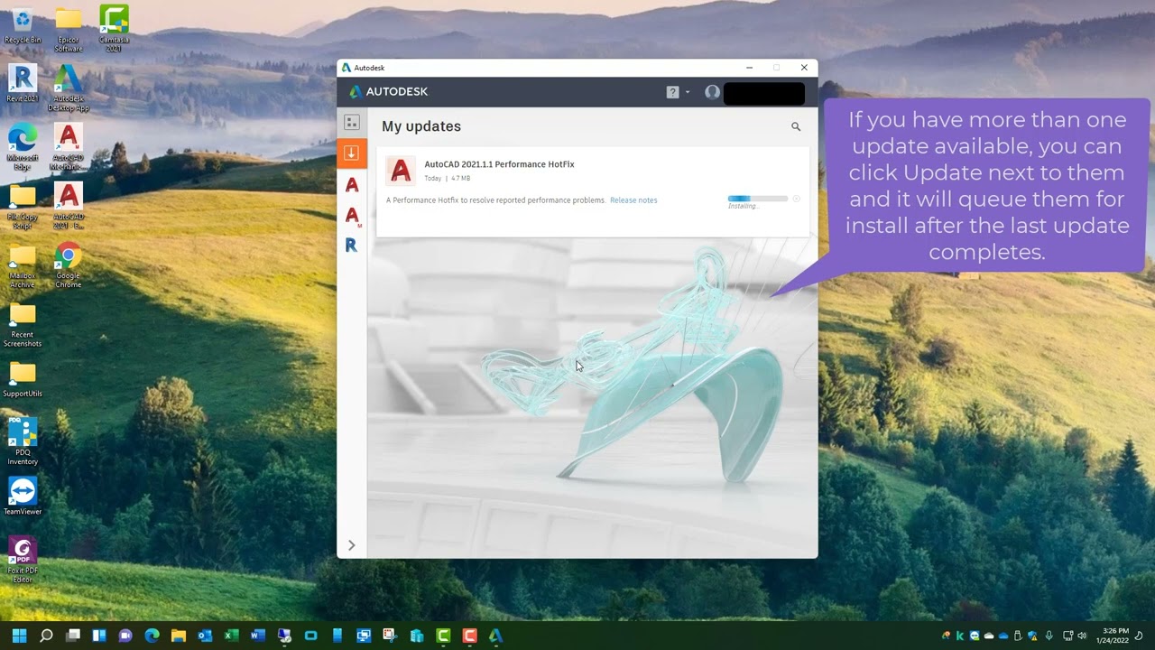Viewport: 1155px width, 650px height.
Task: Open Foxit PDF Editor desktop shortcut
Action: (23, 560)
